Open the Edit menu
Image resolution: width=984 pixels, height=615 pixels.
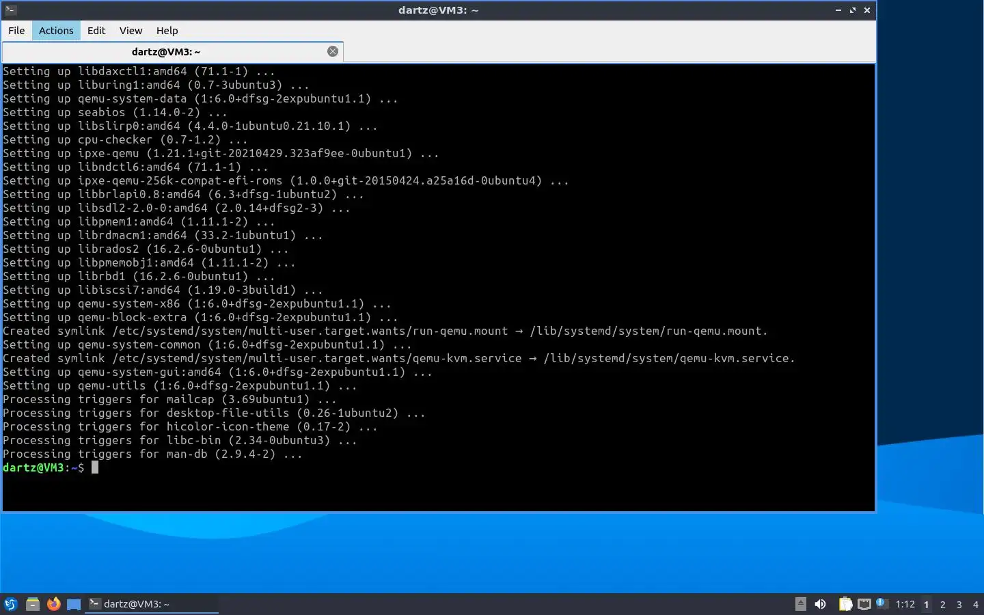96,30
